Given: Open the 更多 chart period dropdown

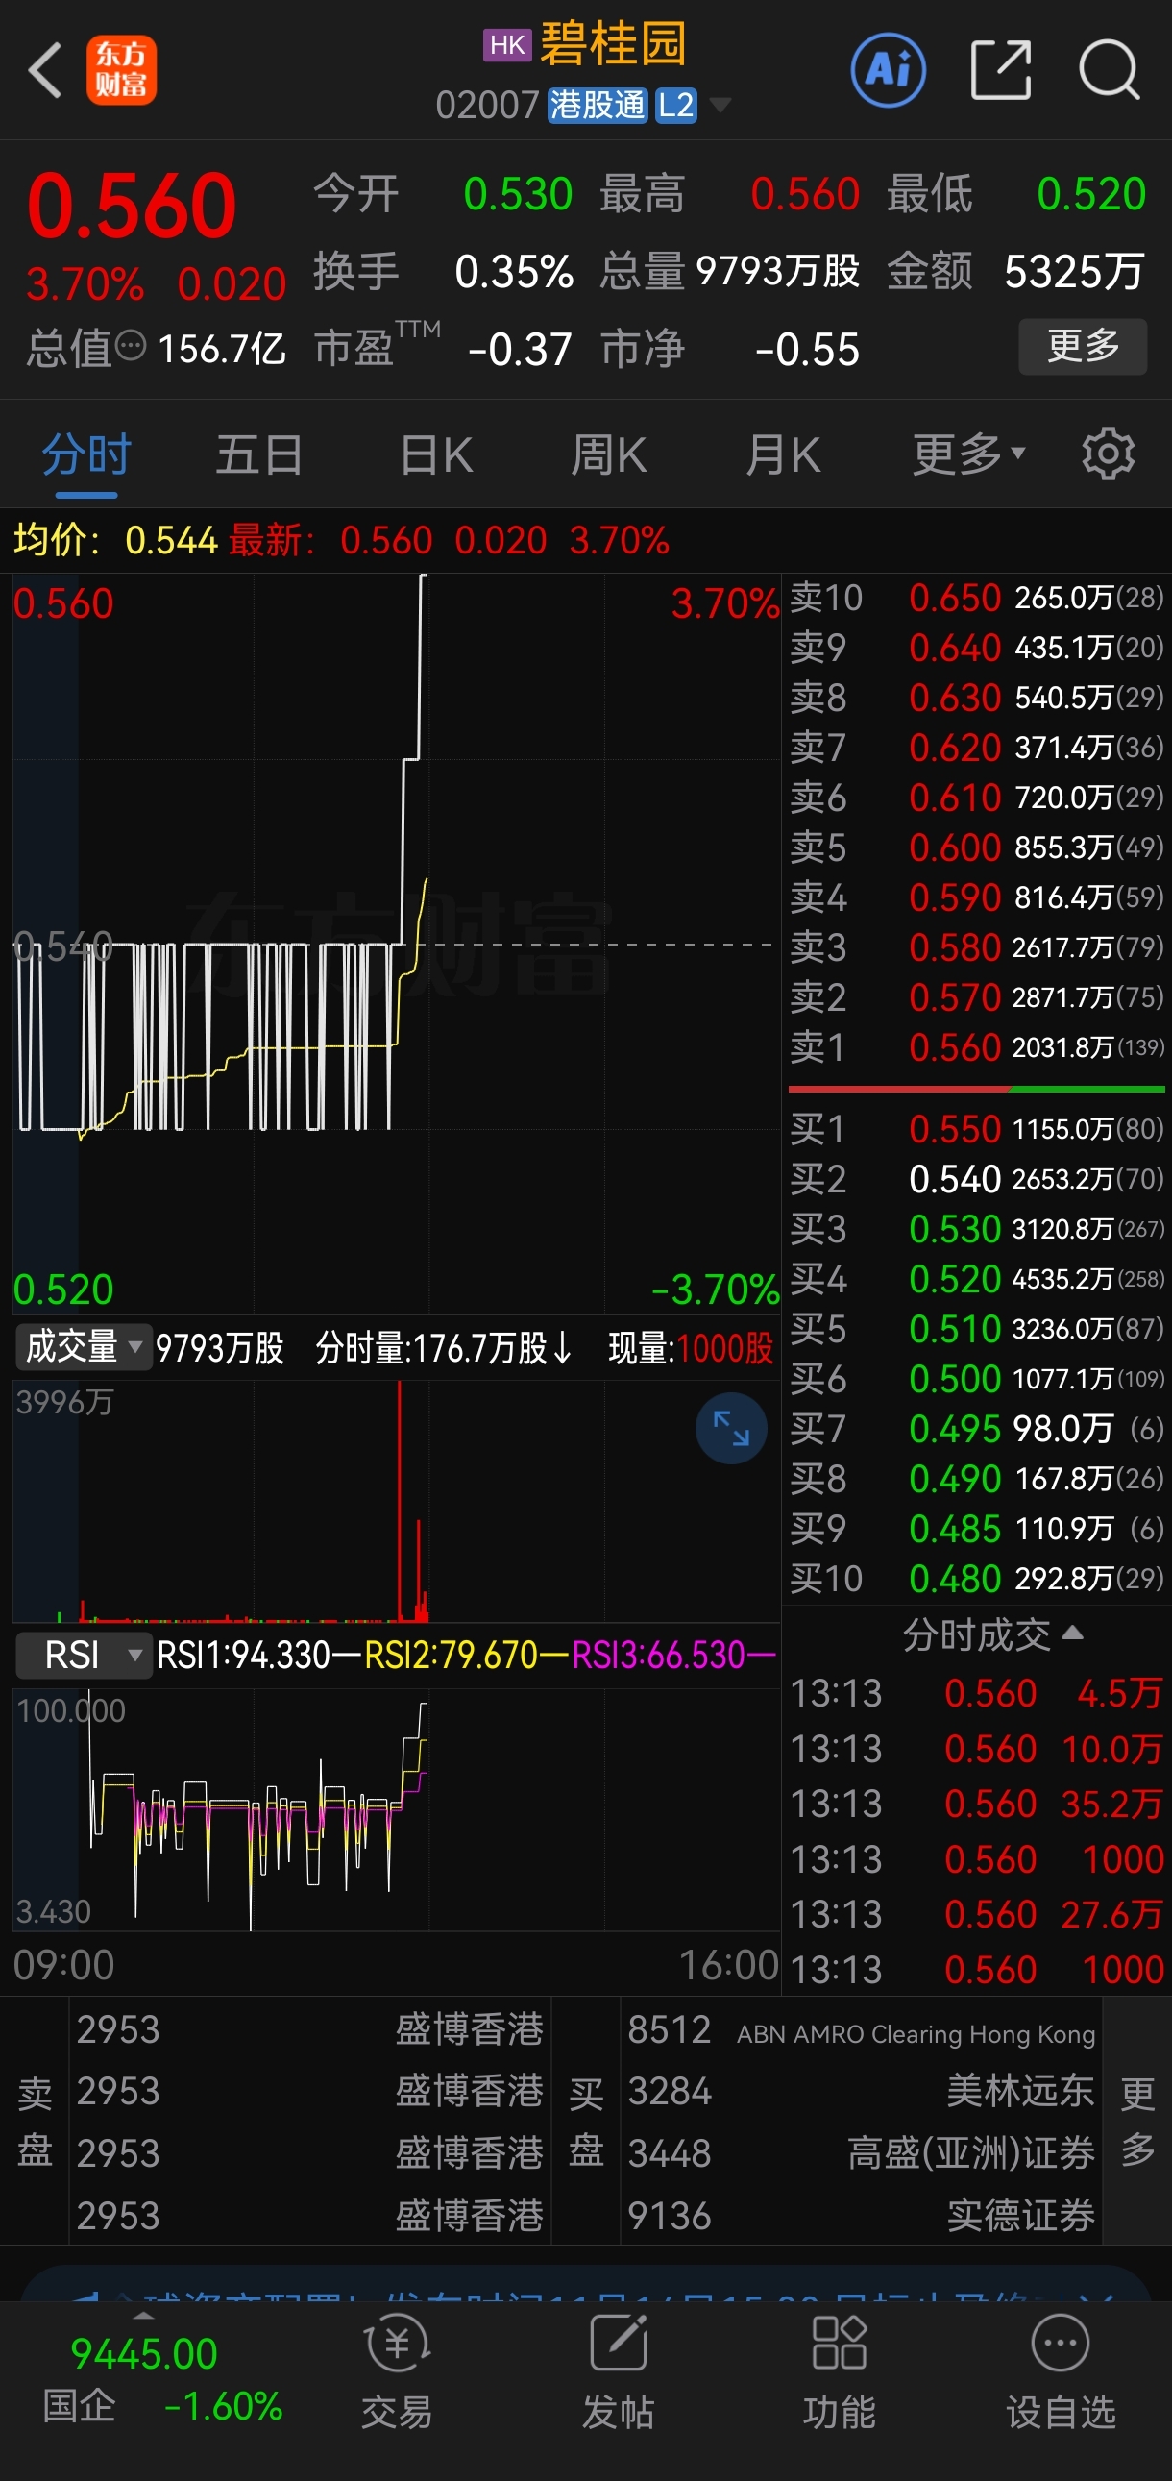Looking at the screenshot, I should click(x=967, y=454).
